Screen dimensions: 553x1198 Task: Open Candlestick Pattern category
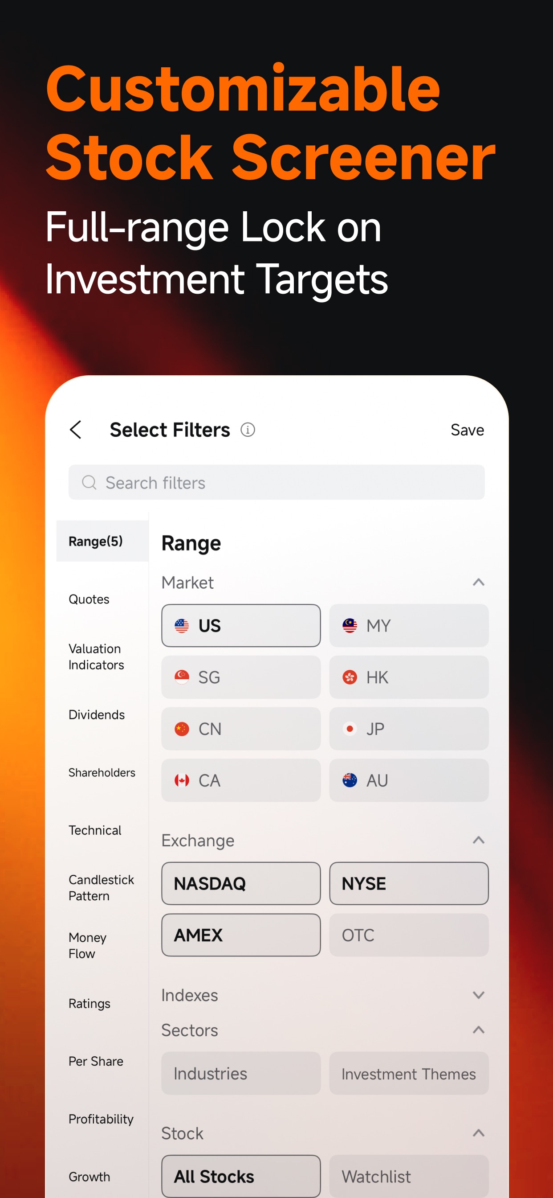[102, 888]
